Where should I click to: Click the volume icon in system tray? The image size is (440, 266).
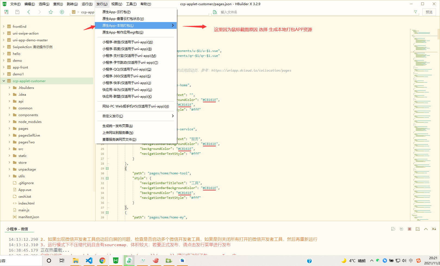pyautogui.click(x=404, y=261)
